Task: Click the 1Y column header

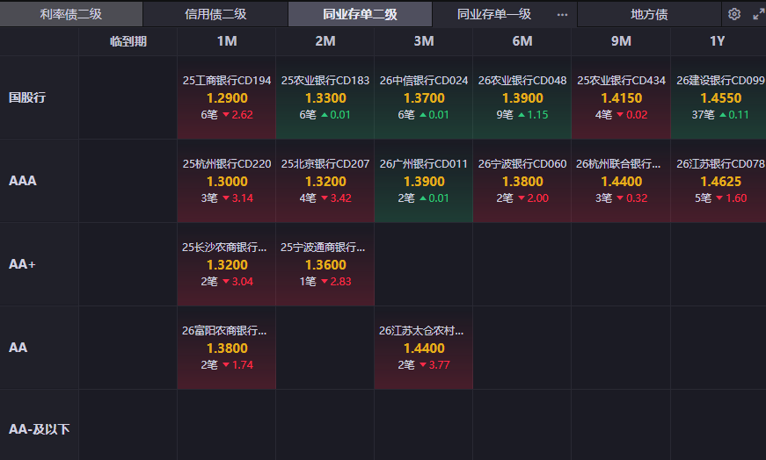Action: [718, 41]
